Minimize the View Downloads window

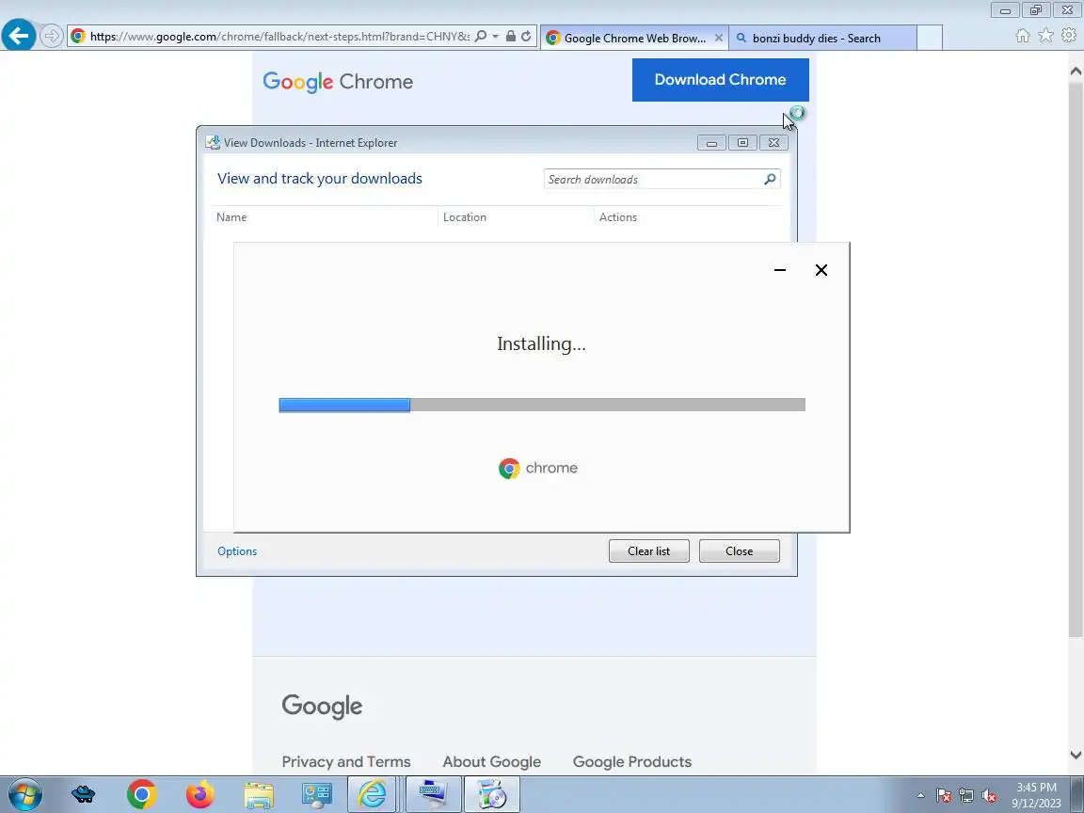(x=711, y=143)
